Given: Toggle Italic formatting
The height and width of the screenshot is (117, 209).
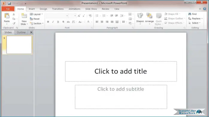Looking at the screenshot, I should [x=53, y=22].
